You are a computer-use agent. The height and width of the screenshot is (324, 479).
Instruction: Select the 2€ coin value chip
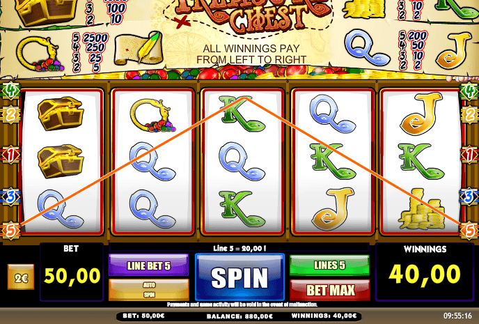(x=21, y=277)
